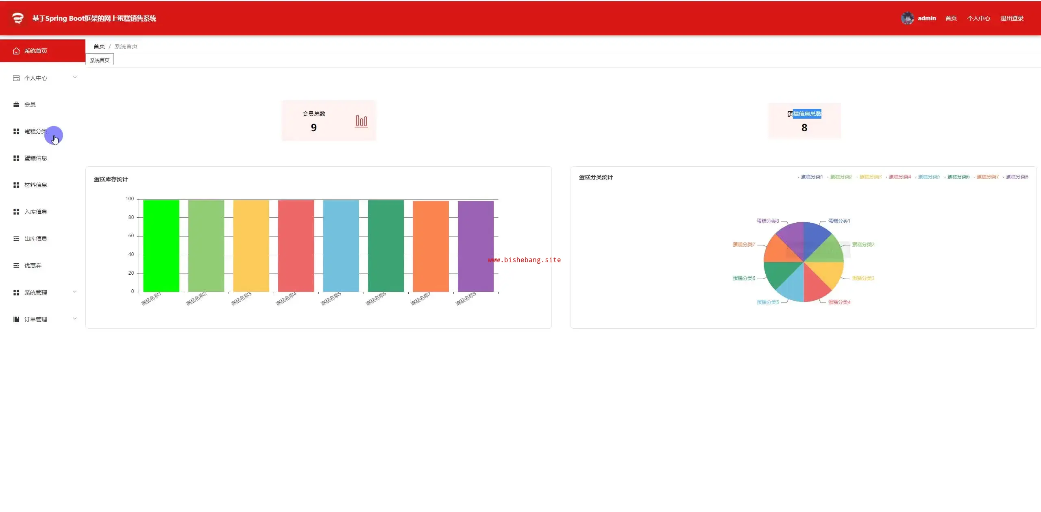Select the 系统首页 page tab

click(100, 60)
